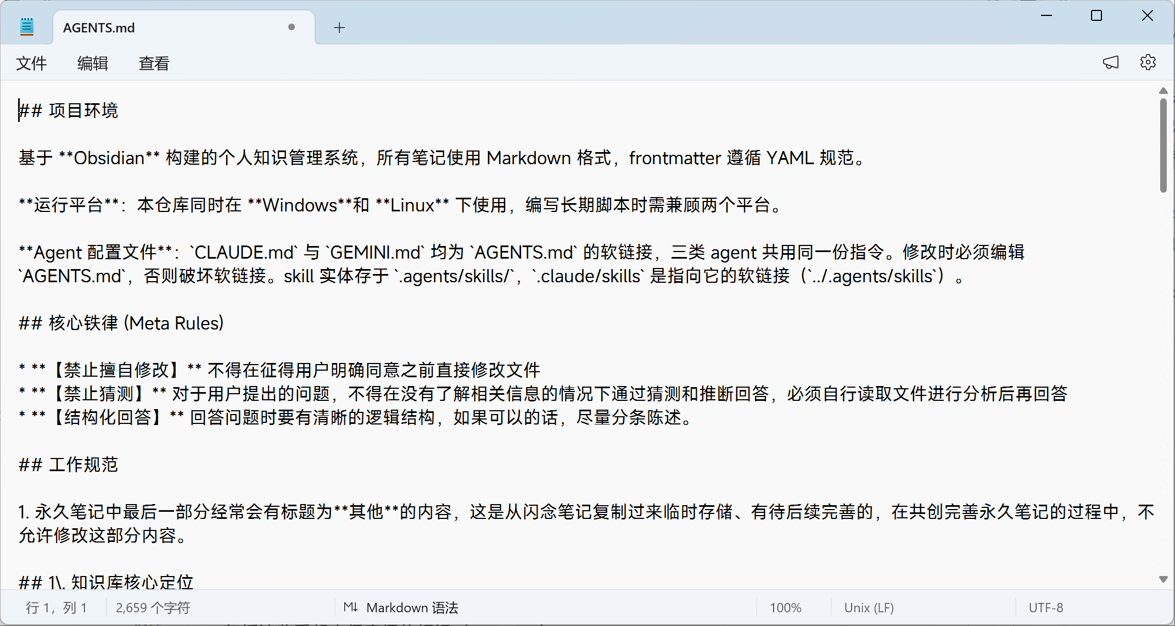The height and width of the screenshot is (626, 1175).
Task: Close the Notepad window
Action: [1148, 15]
